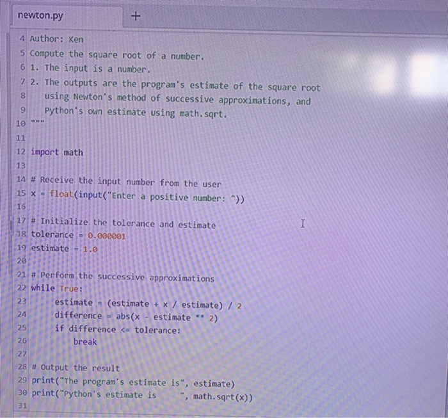Click the 'estimate = 1.0' line

64,248
